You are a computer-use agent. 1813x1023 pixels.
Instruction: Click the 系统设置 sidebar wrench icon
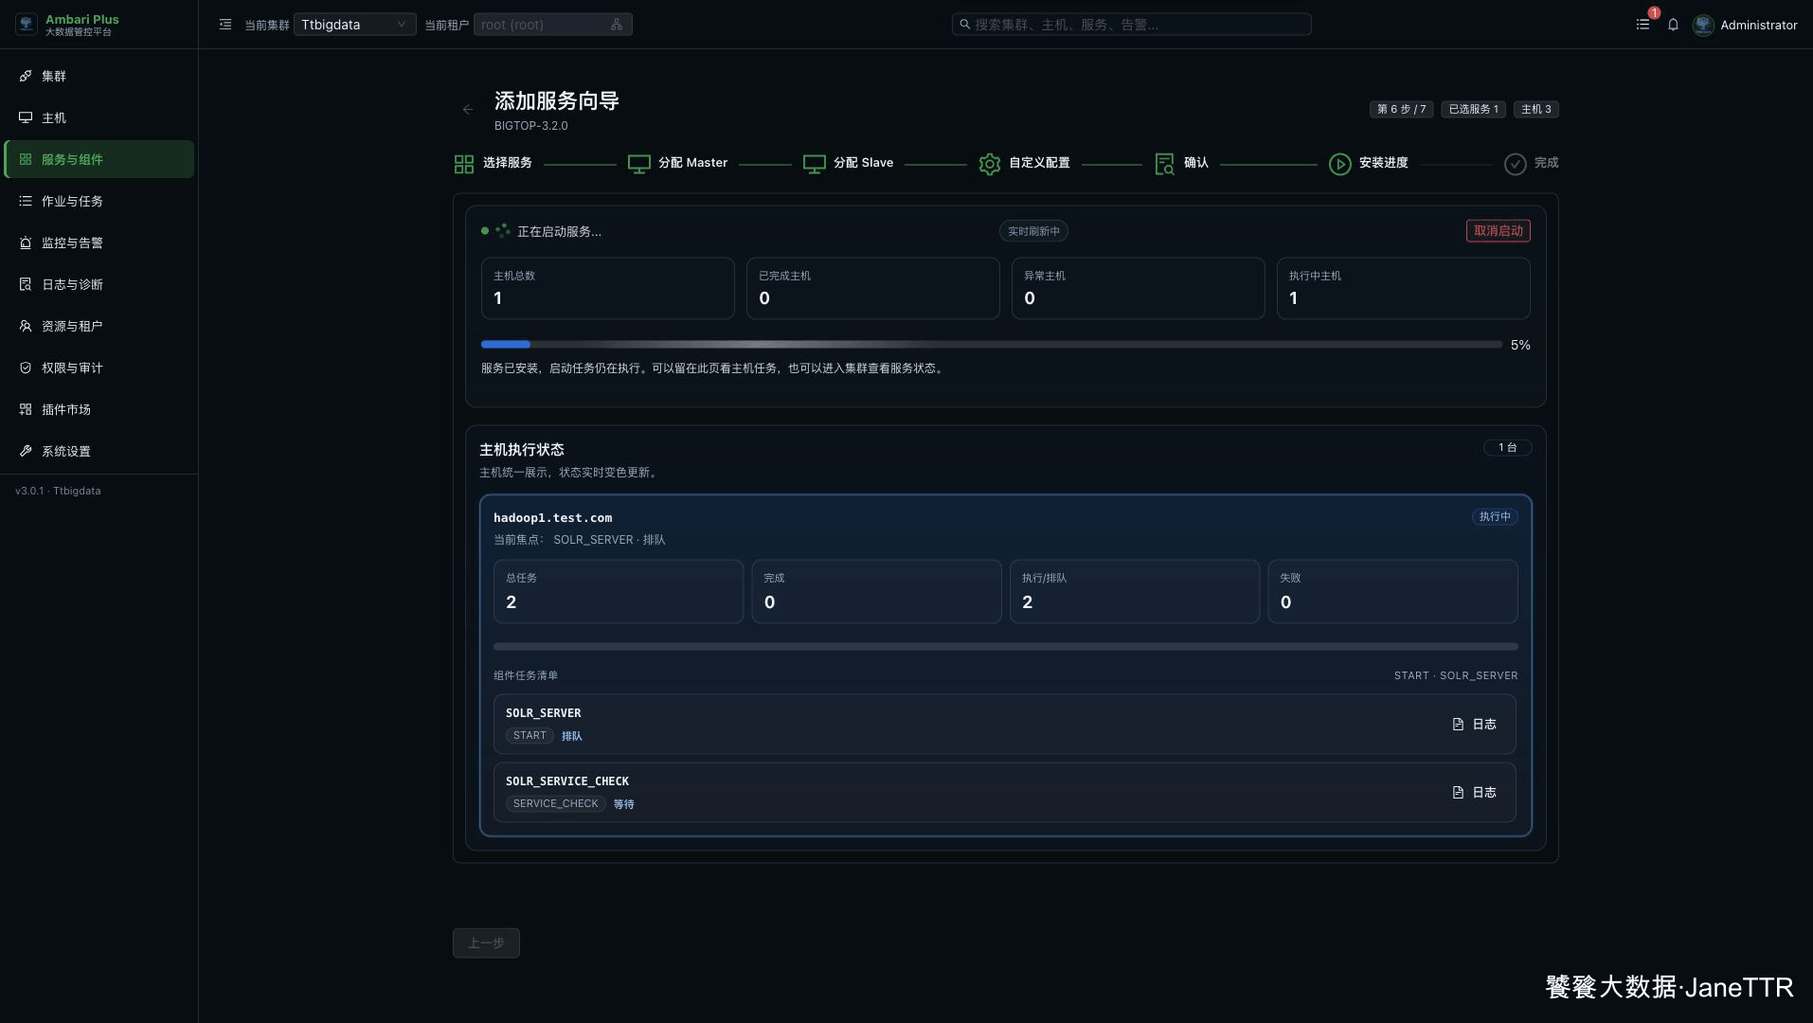click(x=26, y=451)
